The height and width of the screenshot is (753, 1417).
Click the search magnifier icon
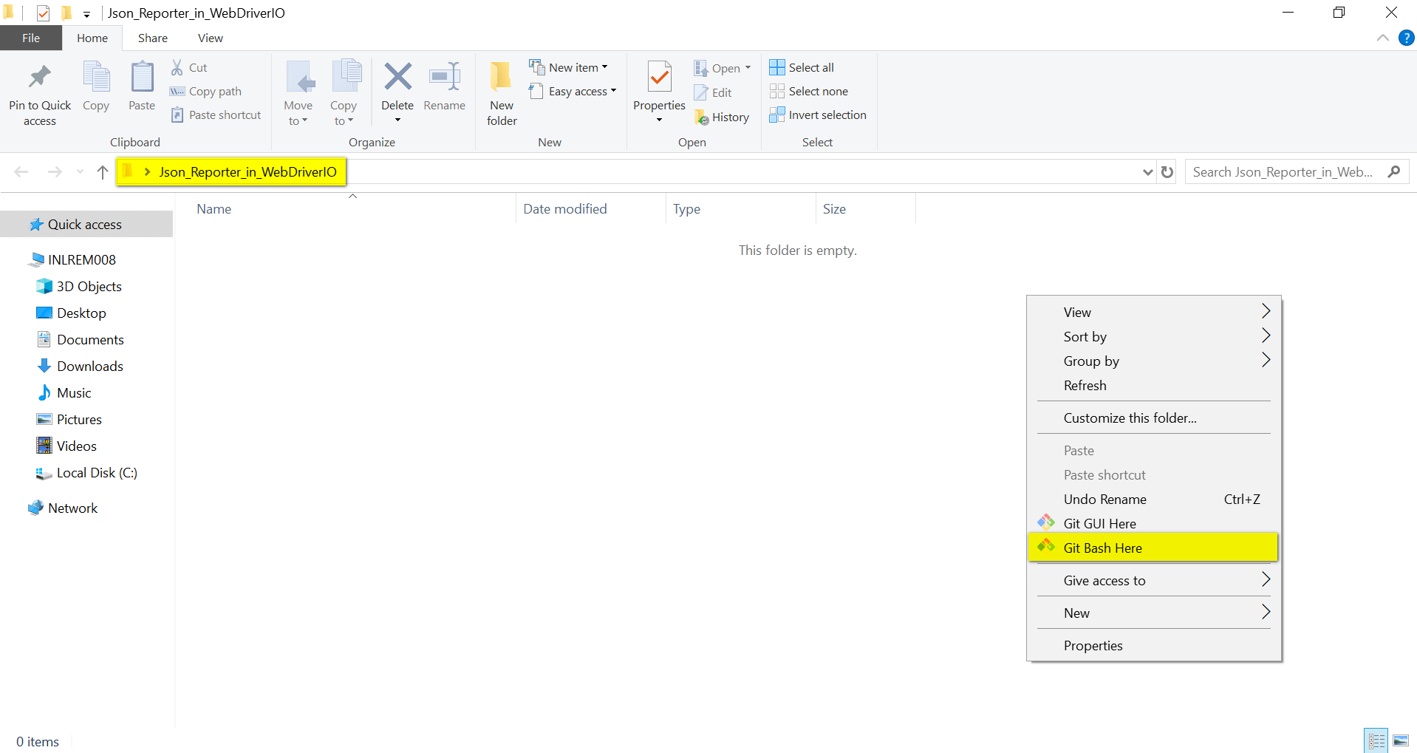click(x=1394, y=172)
